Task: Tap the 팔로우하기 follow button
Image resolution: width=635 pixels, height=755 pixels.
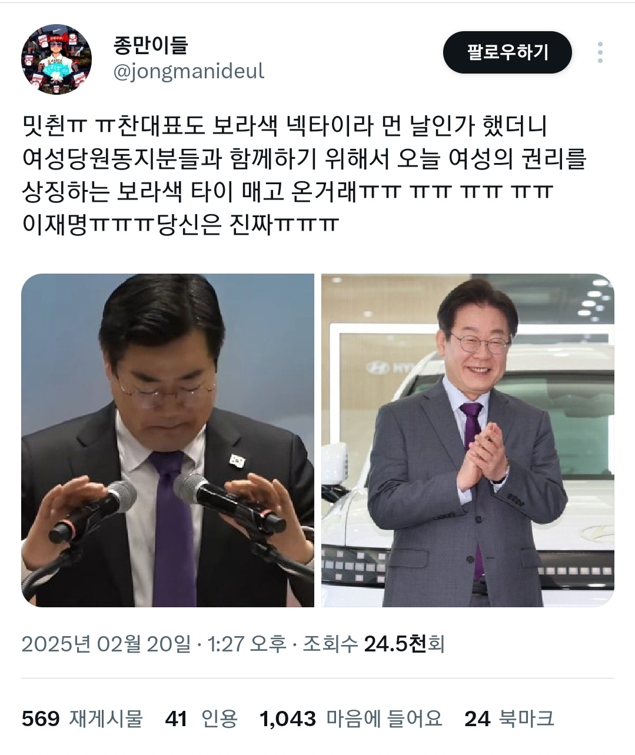Action: pyautogui.click(x=507, y=52)
